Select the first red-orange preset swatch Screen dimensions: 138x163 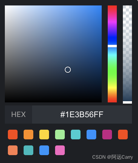click(x=13, y=135)
